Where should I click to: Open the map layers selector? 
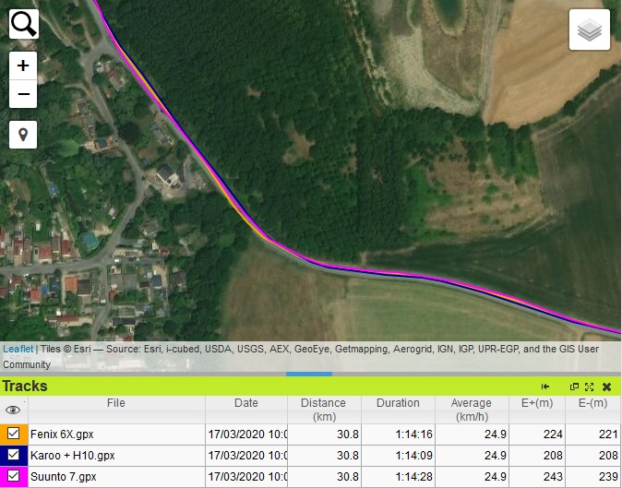click(x=589, y=30)
